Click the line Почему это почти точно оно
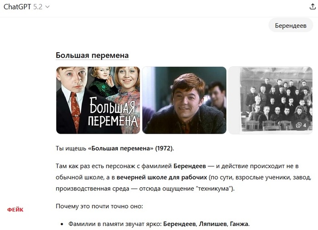 point(99,206)
